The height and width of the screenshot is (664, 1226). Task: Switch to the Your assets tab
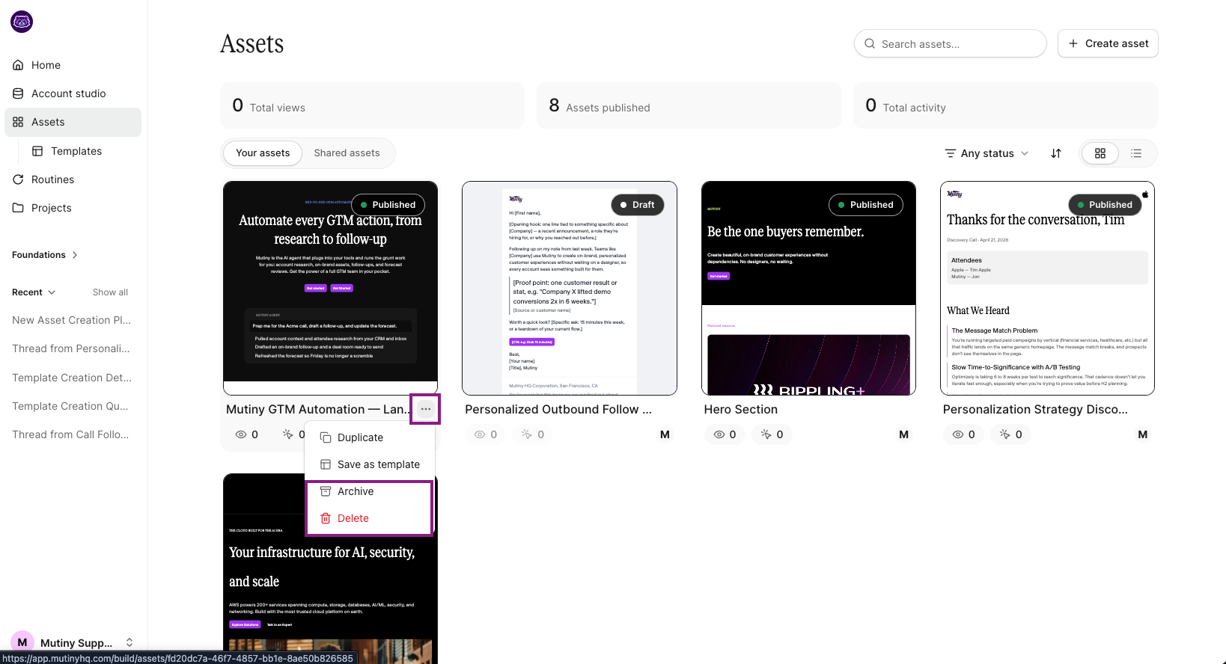263,153
